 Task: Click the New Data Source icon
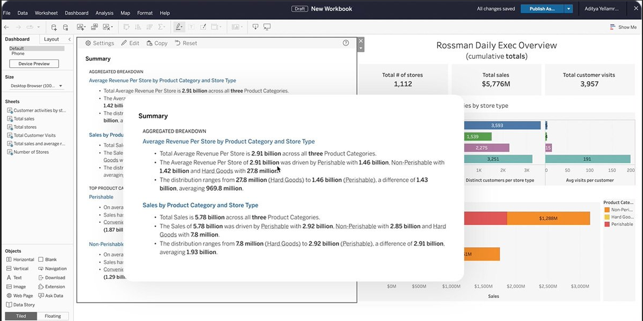[54, 27]
